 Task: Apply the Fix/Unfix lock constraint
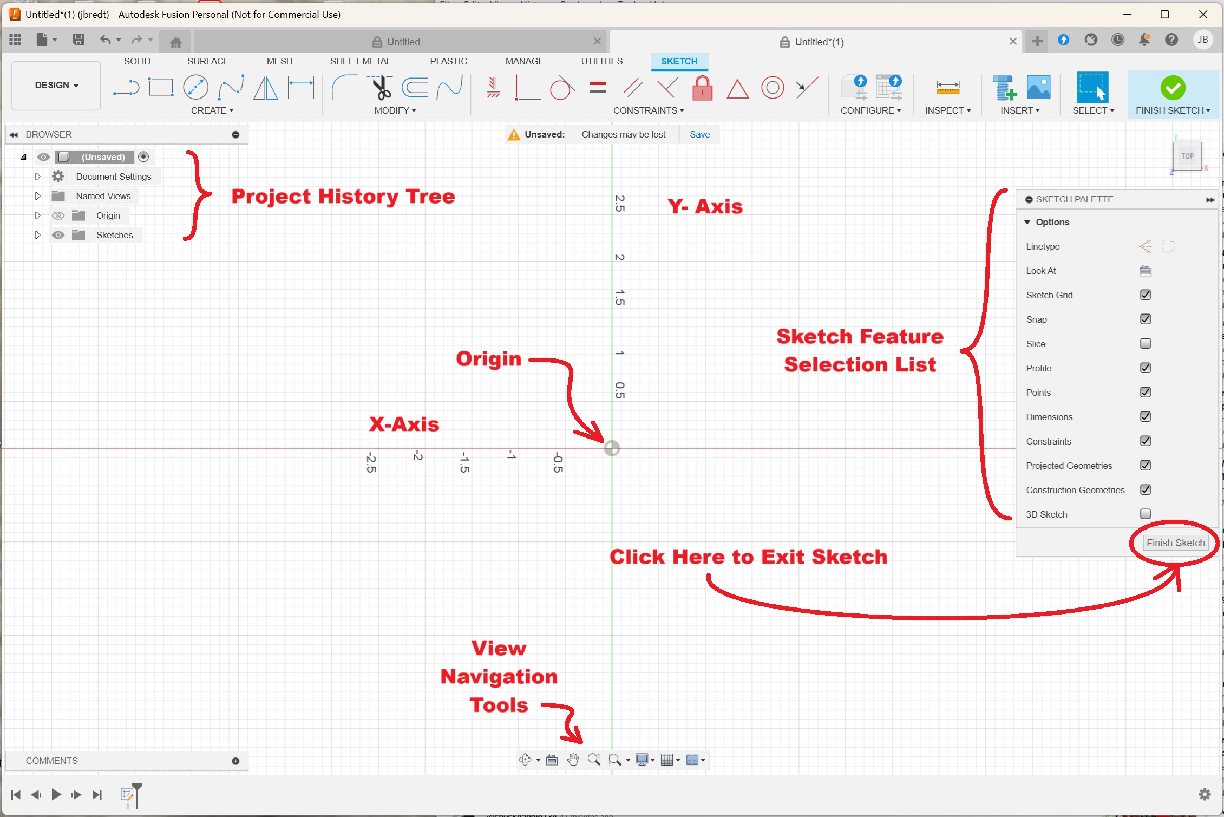702,88
